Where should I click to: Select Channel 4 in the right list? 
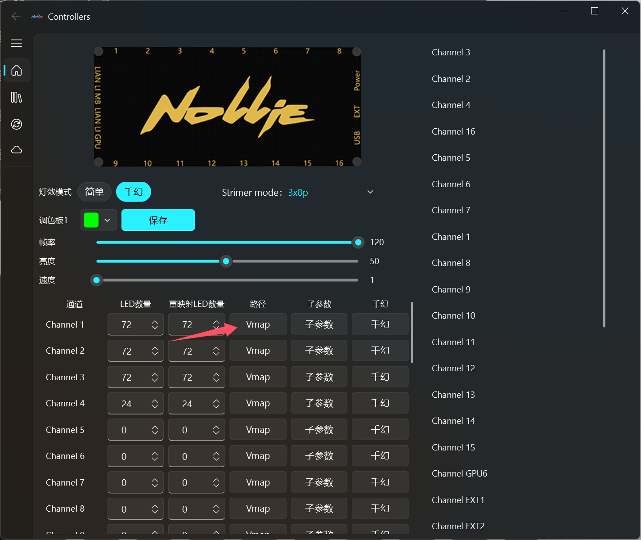451,105
